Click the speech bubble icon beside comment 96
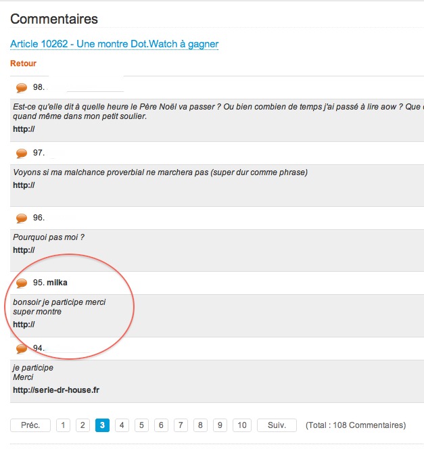This screenshot has width=424, height=451. point(22,218)
